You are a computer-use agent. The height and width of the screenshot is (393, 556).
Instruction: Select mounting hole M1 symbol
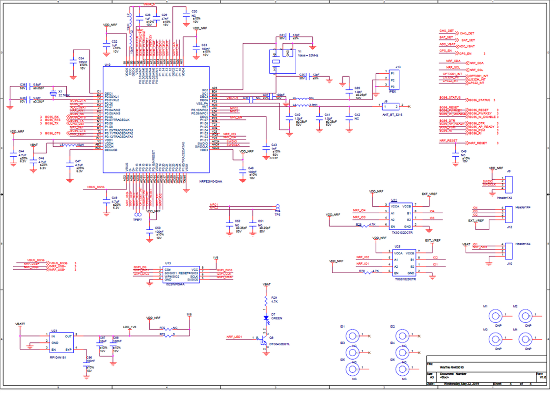click(495, 315)
